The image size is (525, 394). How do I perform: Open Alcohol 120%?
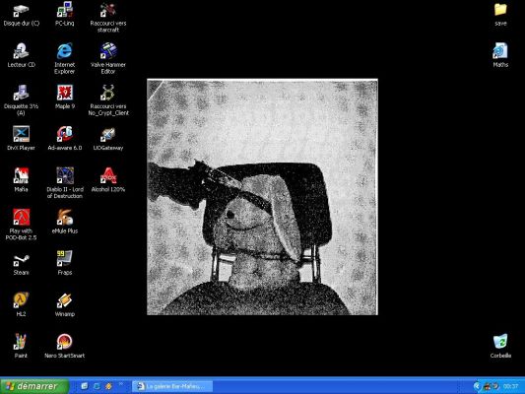pyautogui.click(x=108, y=180)
